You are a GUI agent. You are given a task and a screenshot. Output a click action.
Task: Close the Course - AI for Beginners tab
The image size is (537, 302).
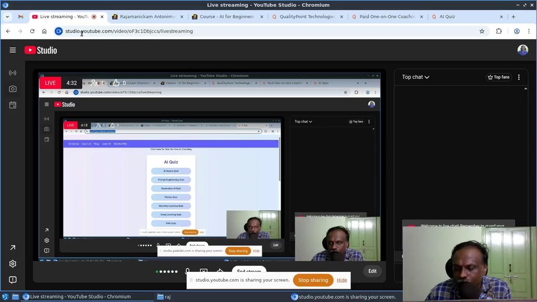pos(262,17)
